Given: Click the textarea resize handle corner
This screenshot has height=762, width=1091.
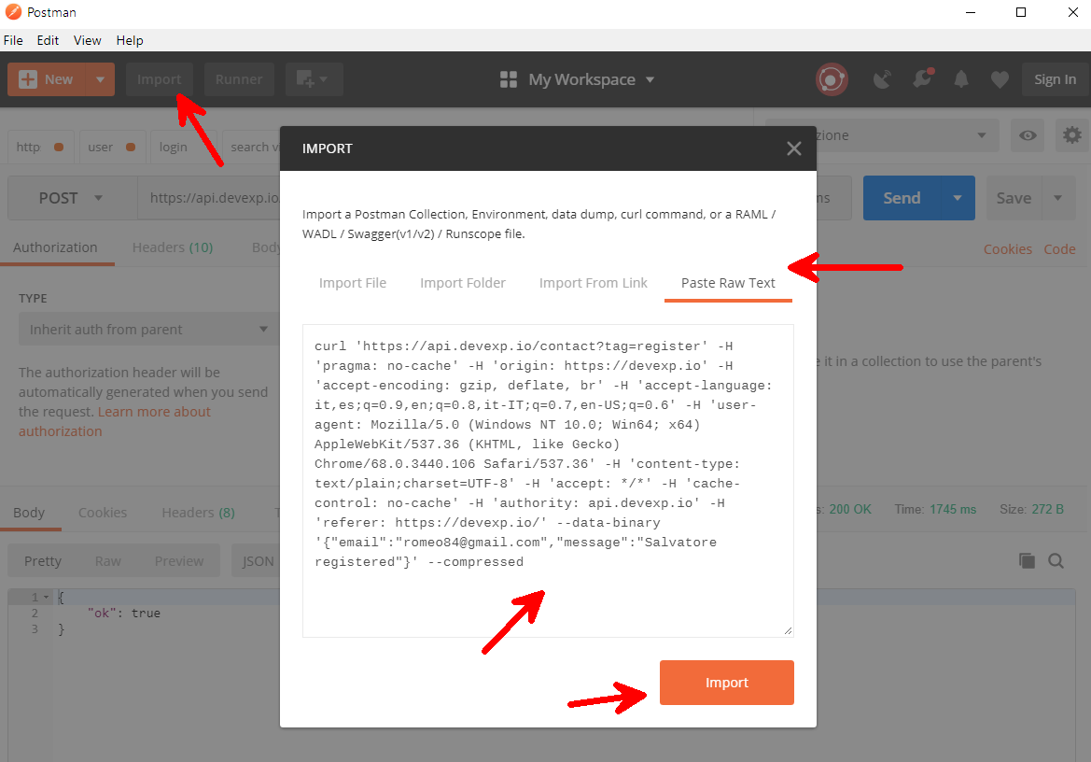Looking at the screenshot, I should click(788, 630).
